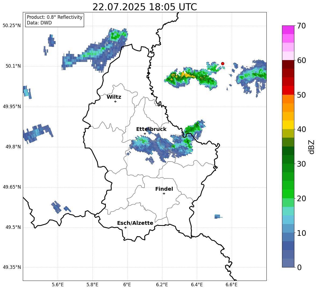The image size is (318, 290).
Task: Click the bright red 50 dBZ colorbar swatch
Action: [288, 90]
